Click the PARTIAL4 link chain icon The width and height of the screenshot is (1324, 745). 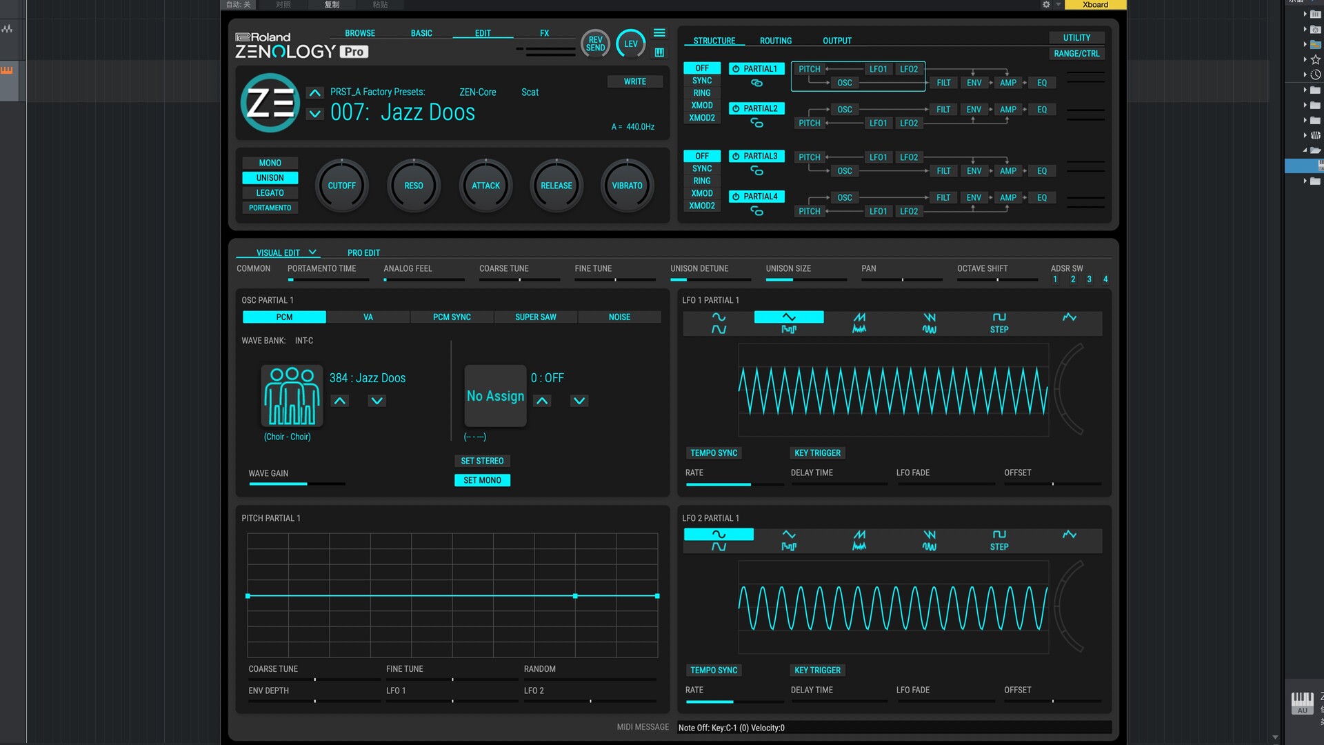pyautogui.click(x=756, y=211)
